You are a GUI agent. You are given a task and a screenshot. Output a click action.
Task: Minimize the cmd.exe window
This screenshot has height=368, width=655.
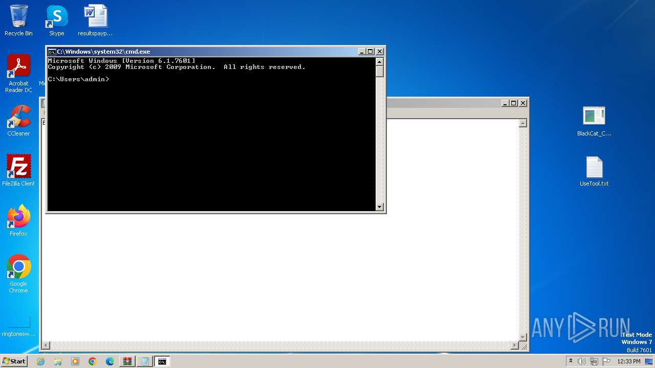(x=362, y=52)
